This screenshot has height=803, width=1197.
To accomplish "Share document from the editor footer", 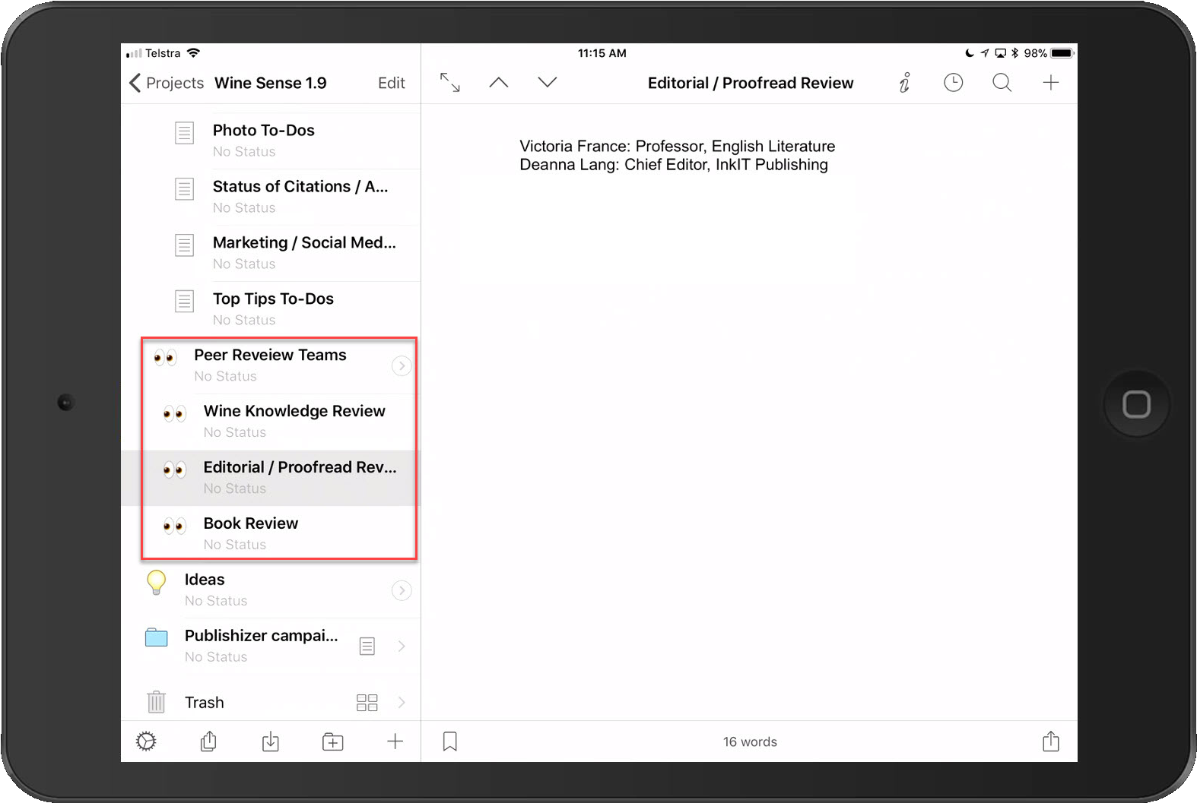I will click(x=1050, y=741).
